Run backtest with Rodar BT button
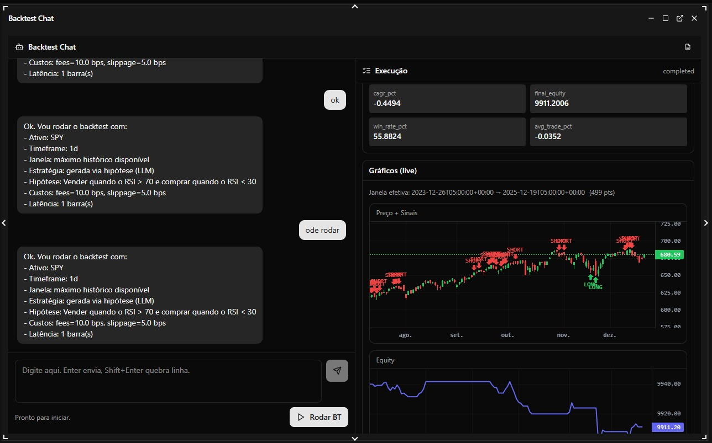Image resolution: width=712 pixels, height=443 pixels. 319,417
